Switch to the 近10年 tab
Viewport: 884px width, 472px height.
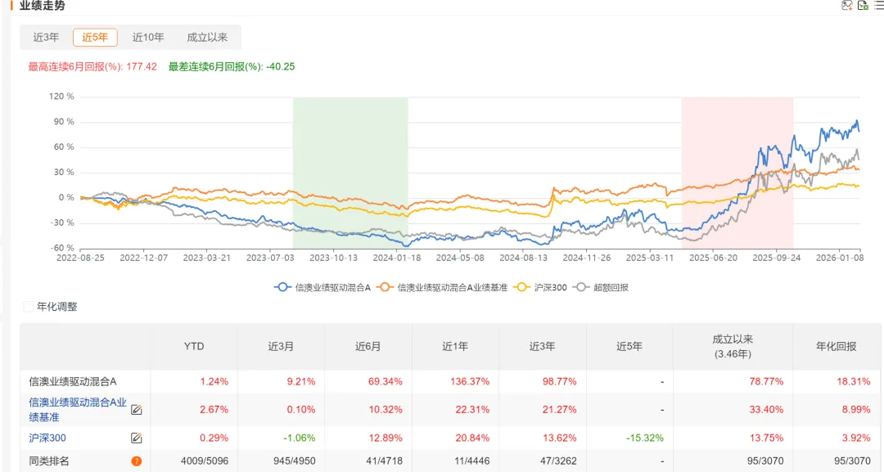[x=147, y=37]
